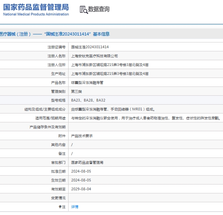Image resolution: width=223 pixels, height=215 pixels.
Task: Click the 注册人住所 address value
Action: [x=110, y=65]
